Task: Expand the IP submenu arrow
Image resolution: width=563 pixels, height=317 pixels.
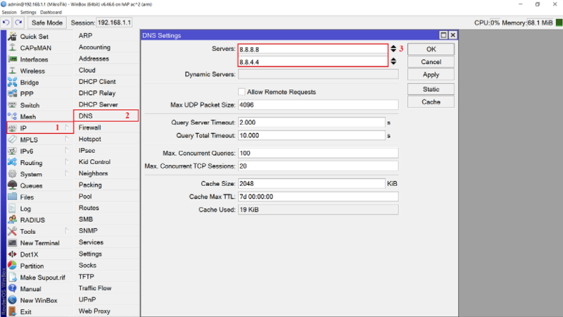Action: [67, 128]
